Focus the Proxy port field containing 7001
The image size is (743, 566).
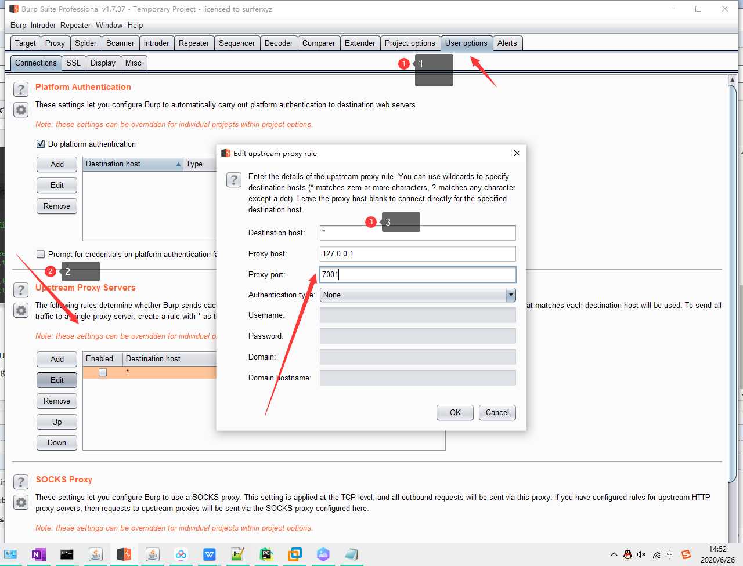point(418,274)
